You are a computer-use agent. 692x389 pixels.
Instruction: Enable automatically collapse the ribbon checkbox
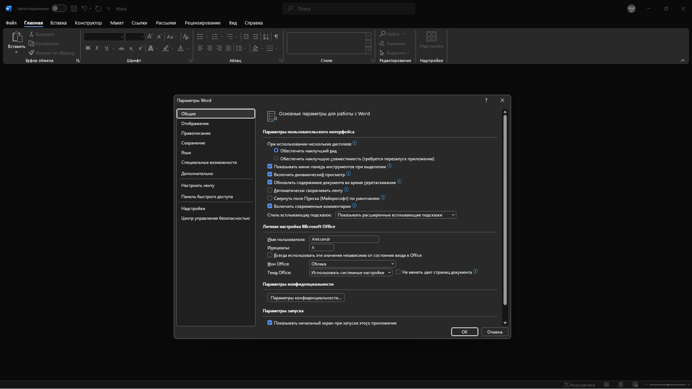[x=270, y=190]
